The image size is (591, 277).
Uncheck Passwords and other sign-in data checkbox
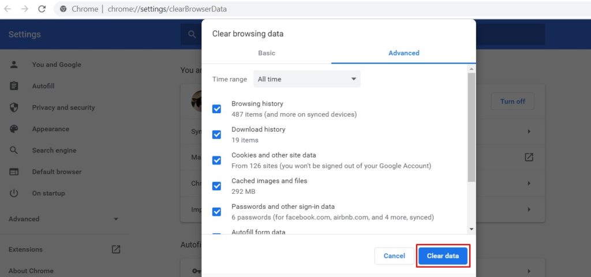pyautogui.click(x=217, y=211)
